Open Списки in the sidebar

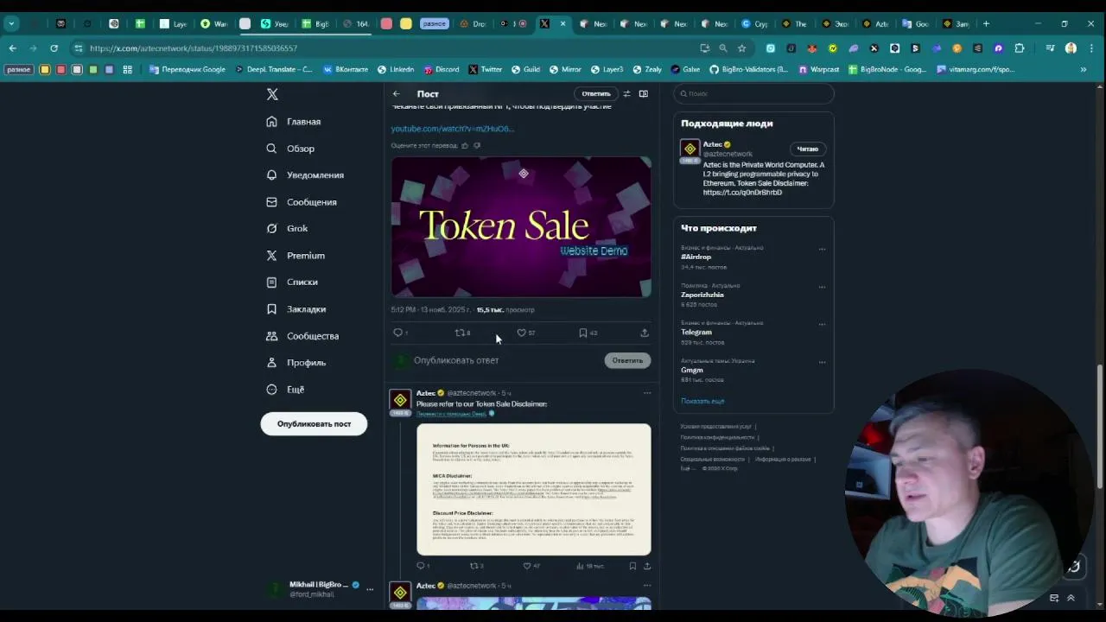tap(292, 282)
